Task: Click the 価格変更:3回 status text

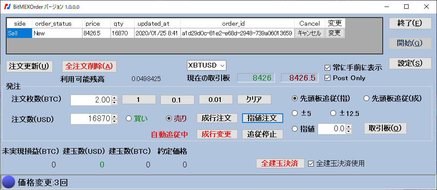Action: coord(43,183)
